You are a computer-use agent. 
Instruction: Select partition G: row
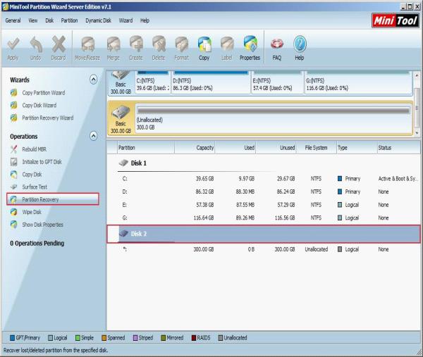pyautogui.click(x=263, y=218)
